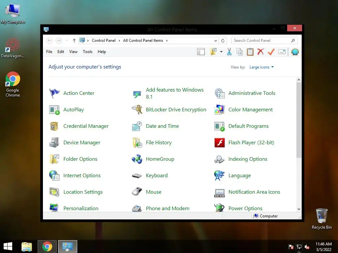Click the Refresh button in address bar
The image size is (338, 253).
click(223, 41)
